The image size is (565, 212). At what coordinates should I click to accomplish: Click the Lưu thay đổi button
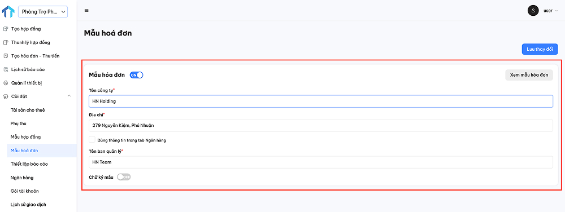coord(540,49)
